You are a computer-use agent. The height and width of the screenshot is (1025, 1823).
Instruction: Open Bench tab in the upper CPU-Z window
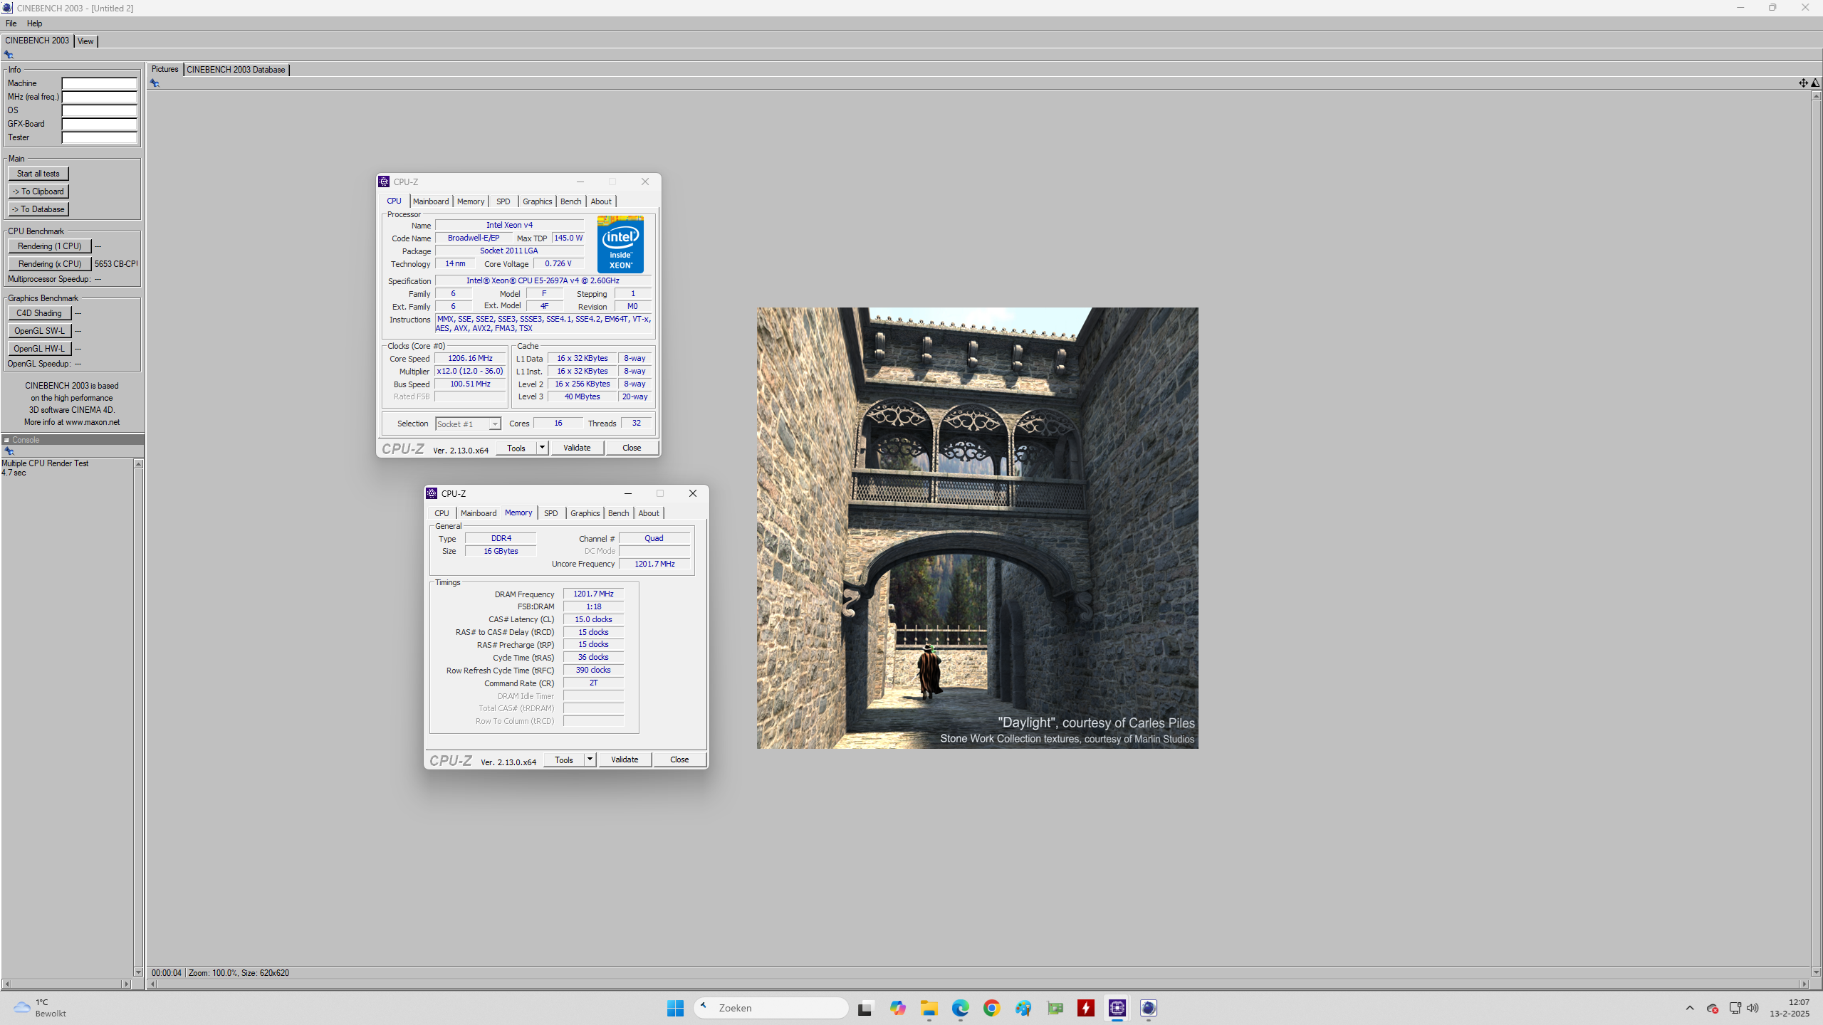pyautogui.click(x=570, y=201)
